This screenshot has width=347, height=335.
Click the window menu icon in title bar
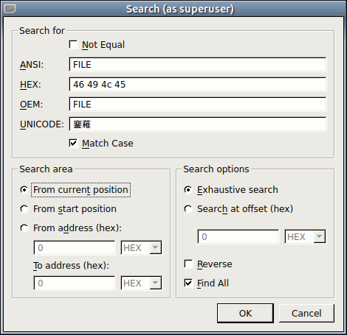click(10, 9)
